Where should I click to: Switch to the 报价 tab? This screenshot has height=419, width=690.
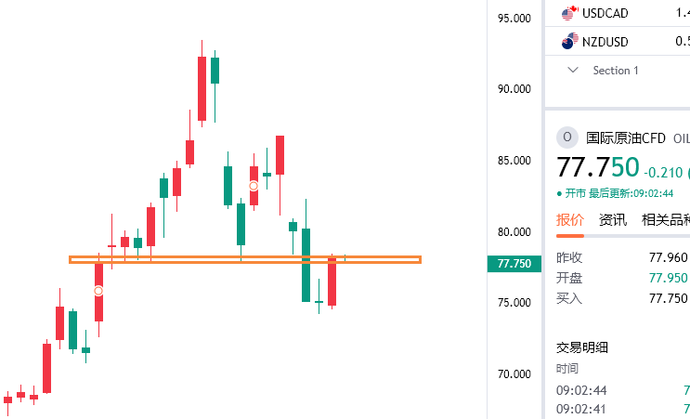570,219
